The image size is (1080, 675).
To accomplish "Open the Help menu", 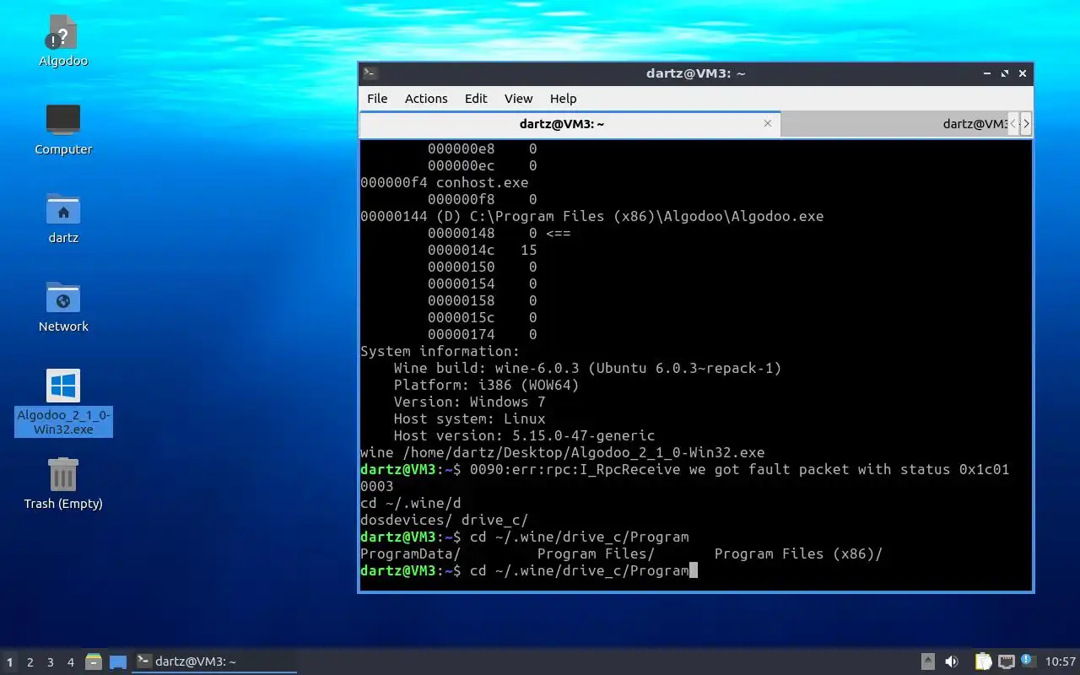I will point(563,99).
